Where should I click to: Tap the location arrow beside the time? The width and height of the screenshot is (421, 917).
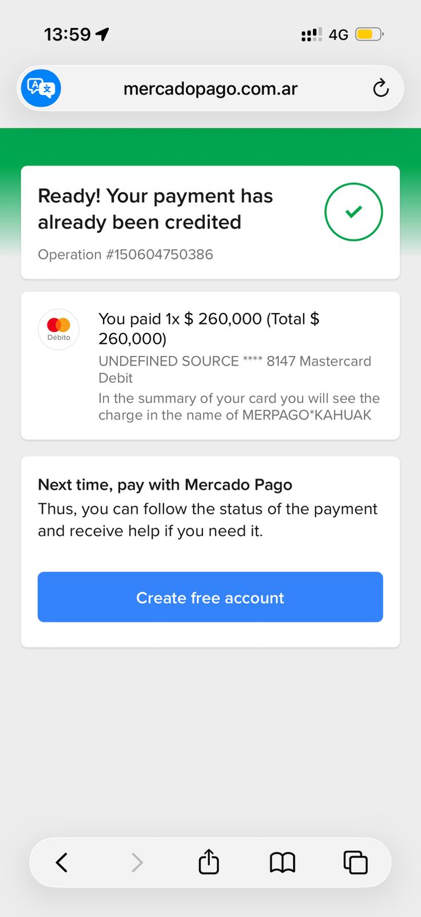tap(102, 34)
